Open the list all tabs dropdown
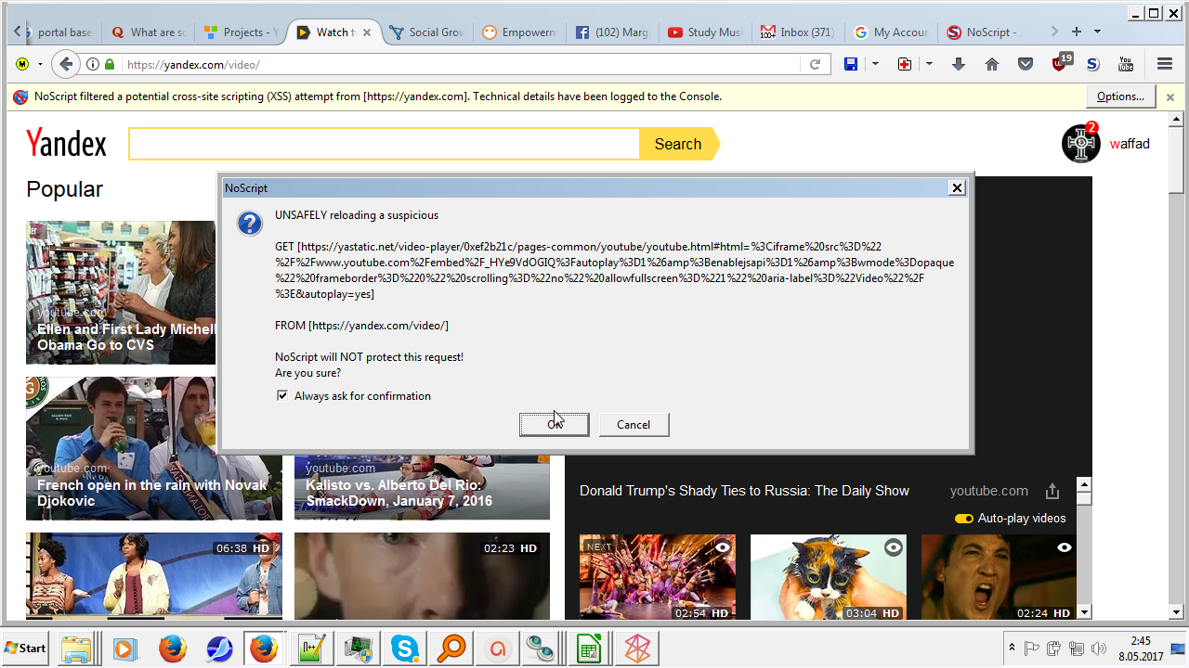Screen dimensions: 1189x668 tap(1097, 32)
